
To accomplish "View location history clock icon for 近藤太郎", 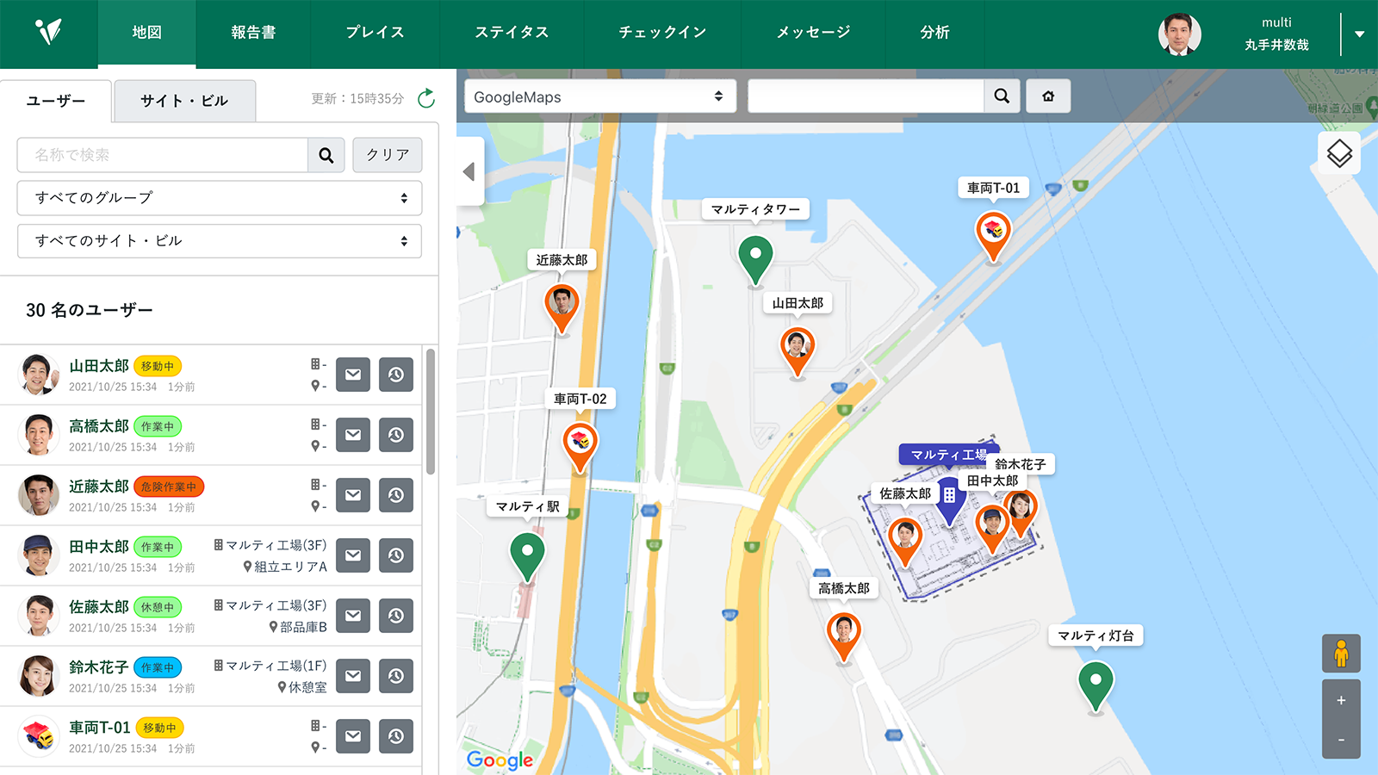I will (x=395, y=495).
